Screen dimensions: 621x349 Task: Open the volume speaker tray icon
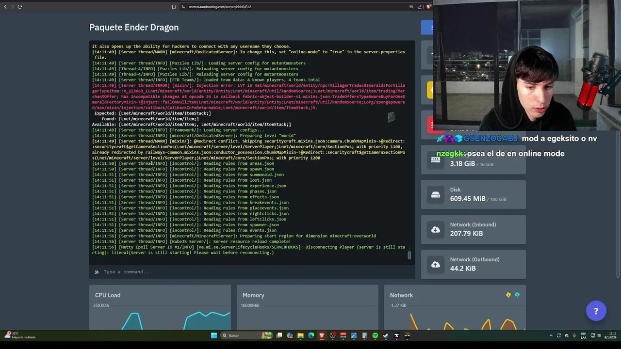click(599, 335)
